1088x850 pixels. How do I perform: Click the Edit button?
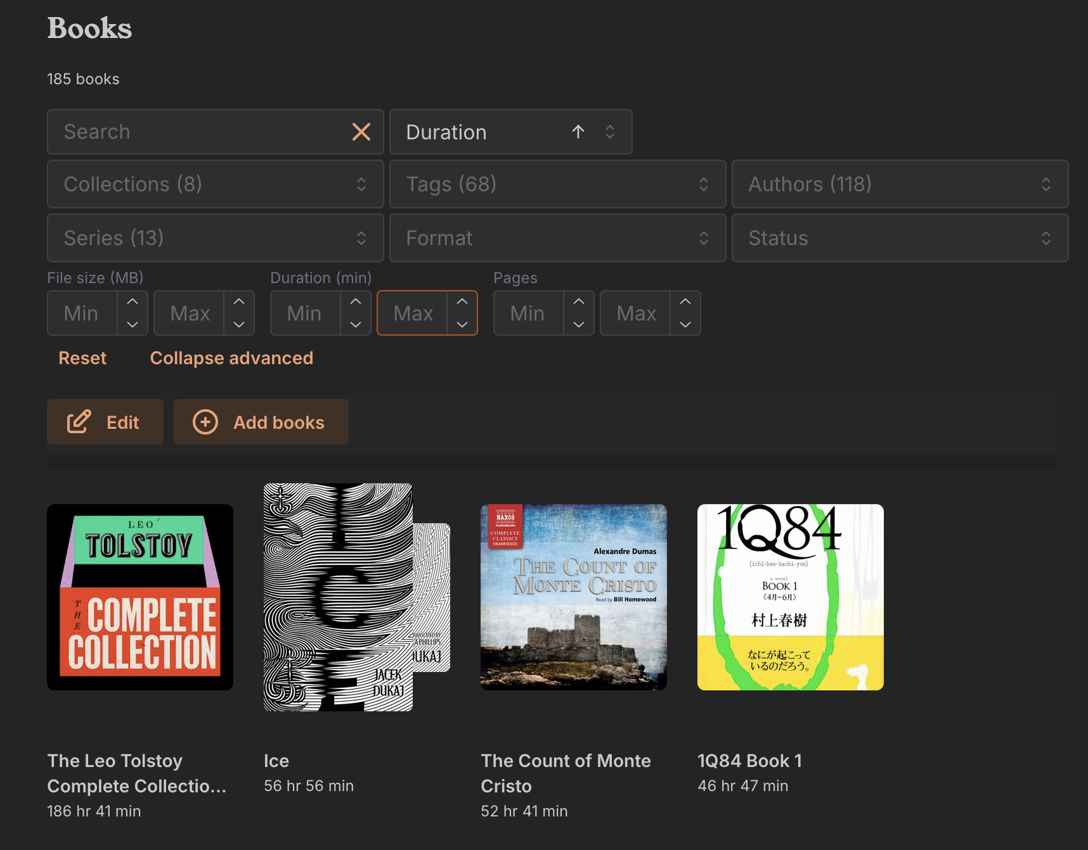(x=105, y=422)
